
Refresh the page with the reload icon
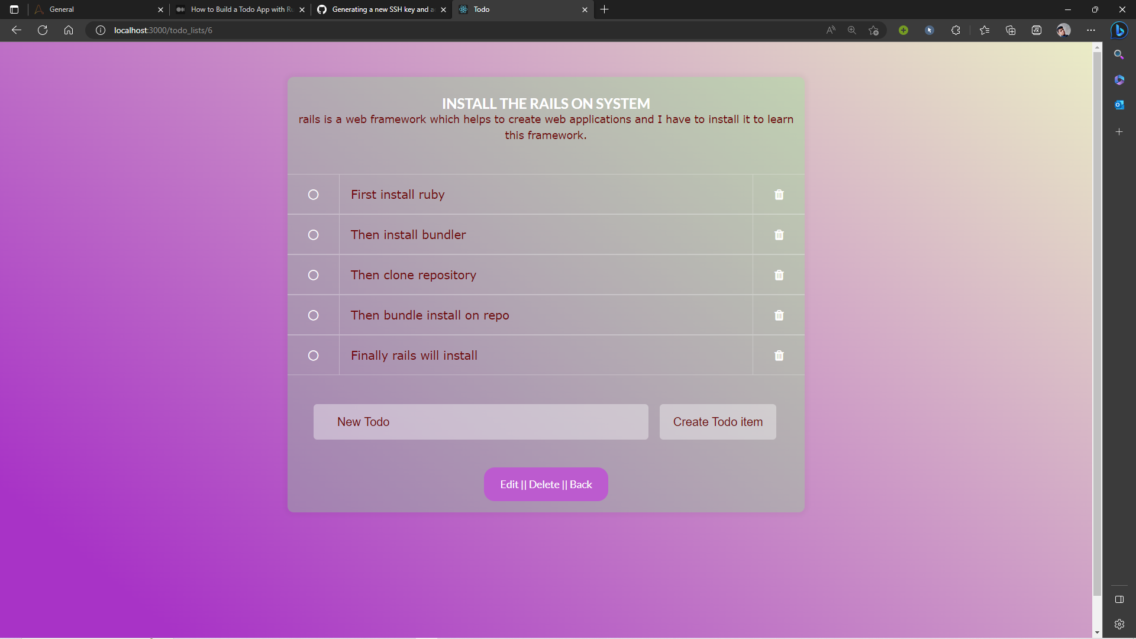tap(43, 30)
